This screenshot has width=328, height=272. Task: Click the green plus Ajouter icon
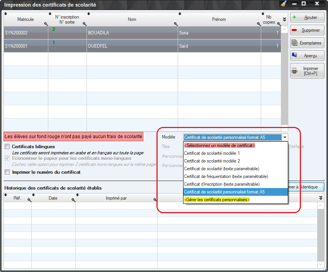[294, 17]
